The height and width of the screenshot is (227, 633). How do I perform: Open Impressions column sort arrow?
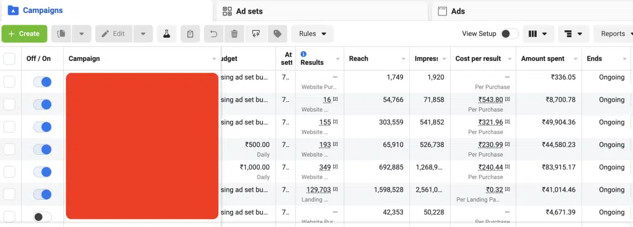[444, 59]
